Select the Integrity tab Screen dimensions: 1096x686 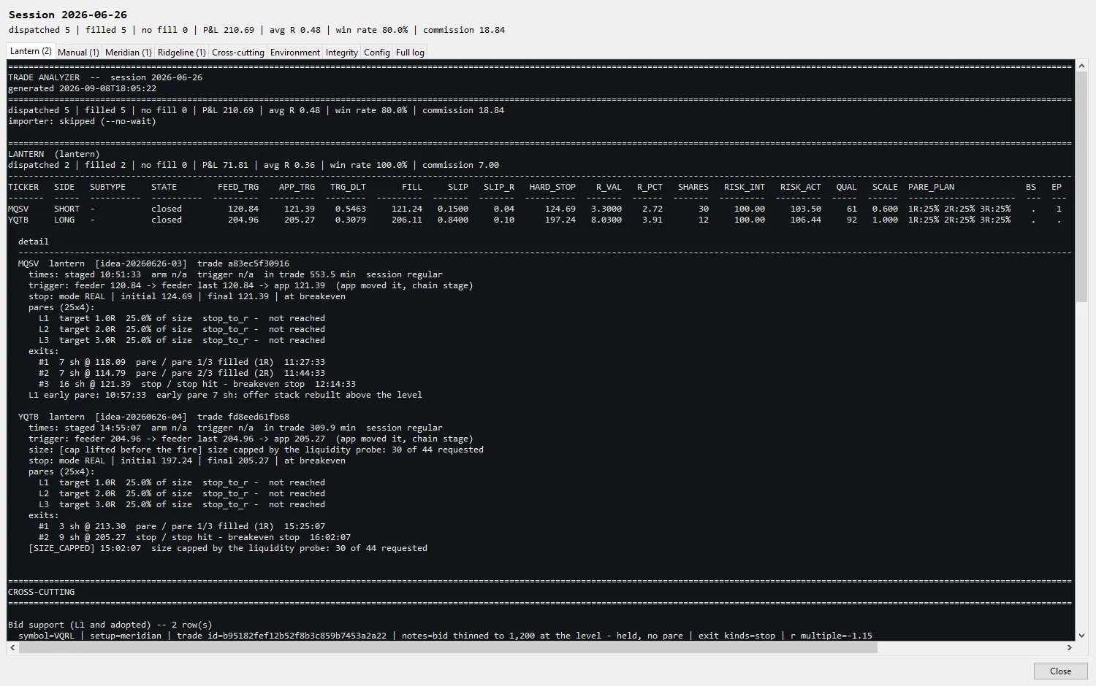pyautogui.click(x=342, y=52)
